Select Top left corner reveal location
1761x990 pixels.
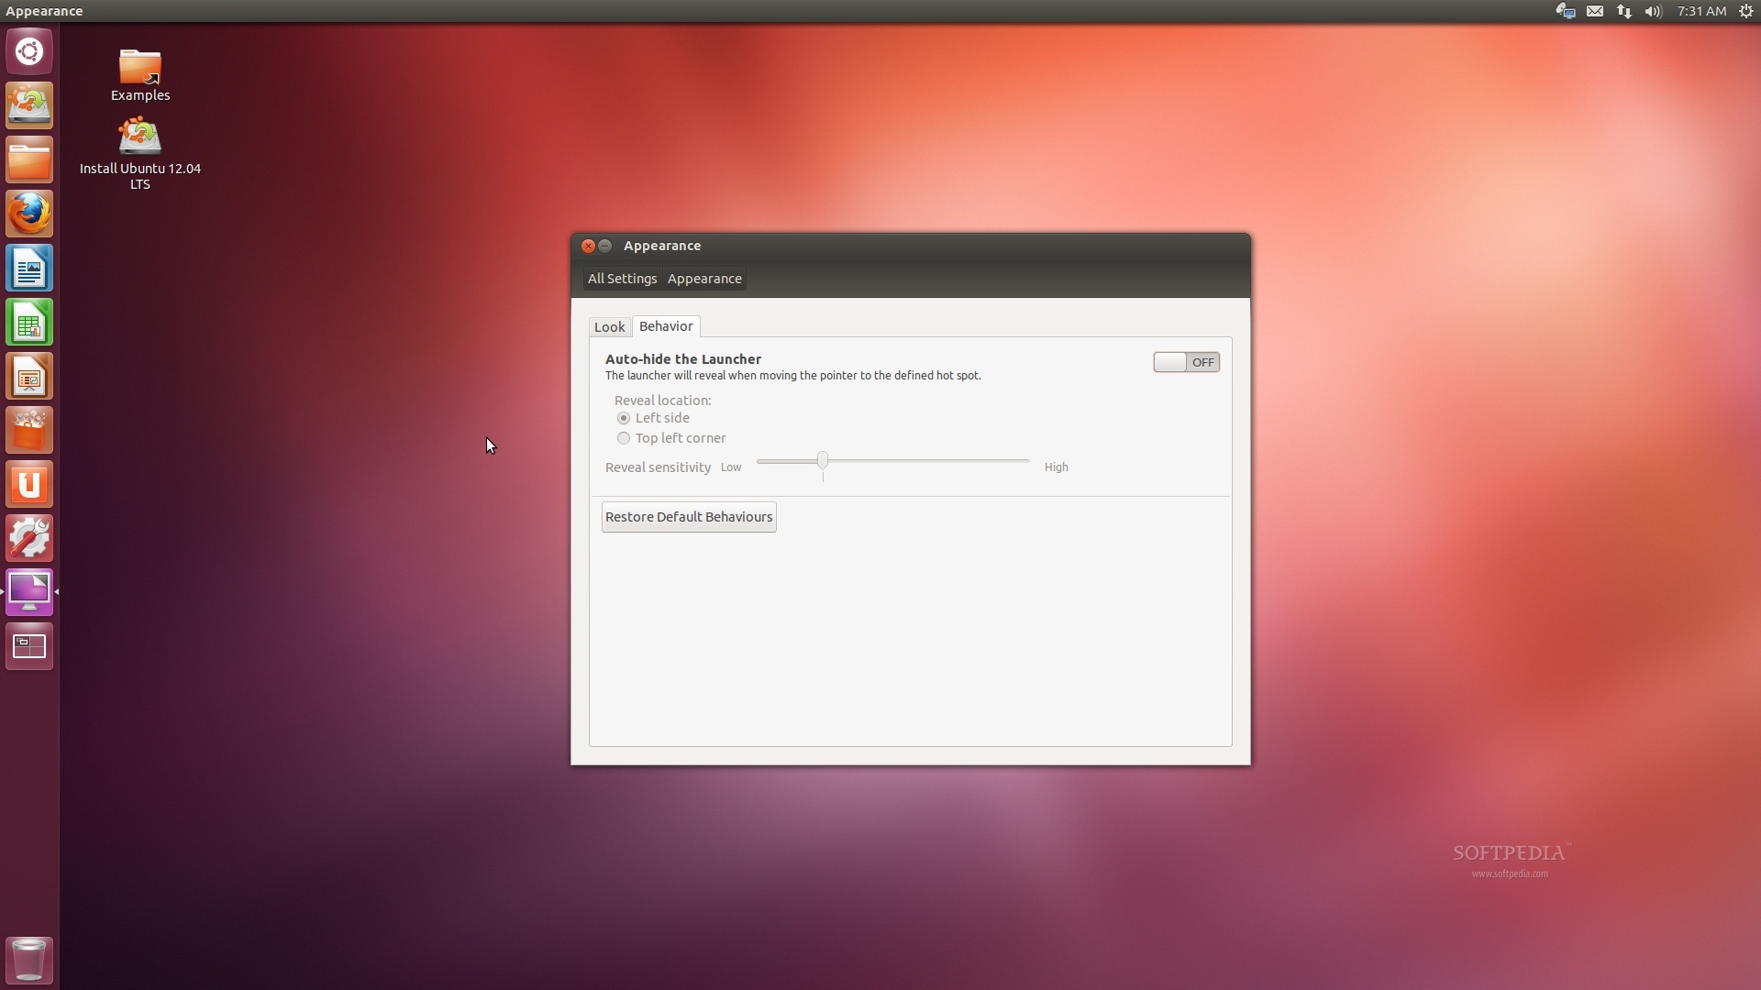[x=624, y=437]
